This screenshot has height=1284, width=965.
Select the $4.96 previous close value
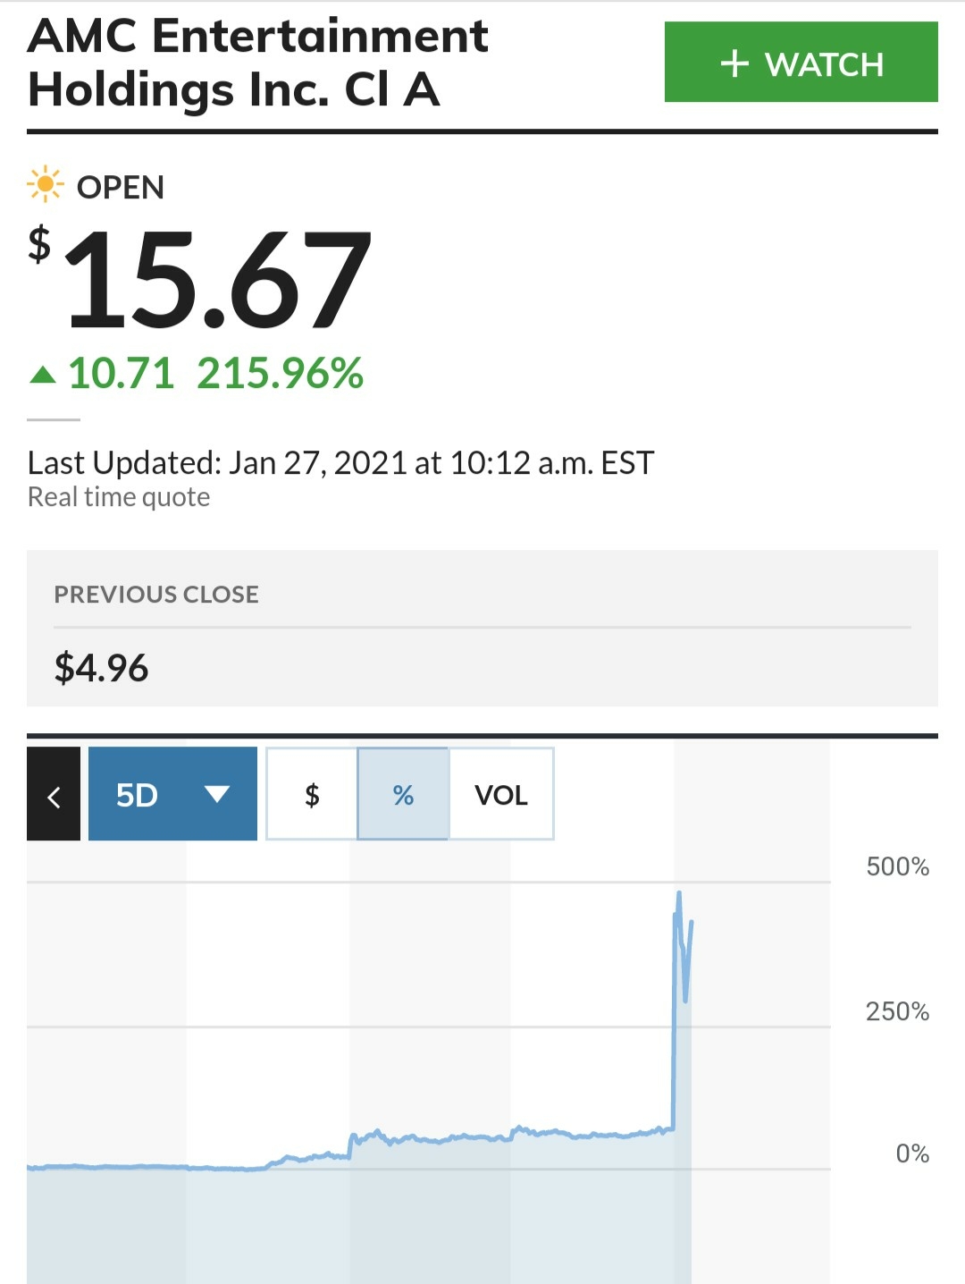tap(101, 668)
